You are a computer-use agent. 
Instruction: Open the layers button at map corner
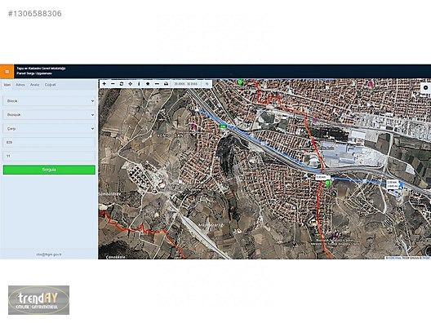click(x=425, y=87)
